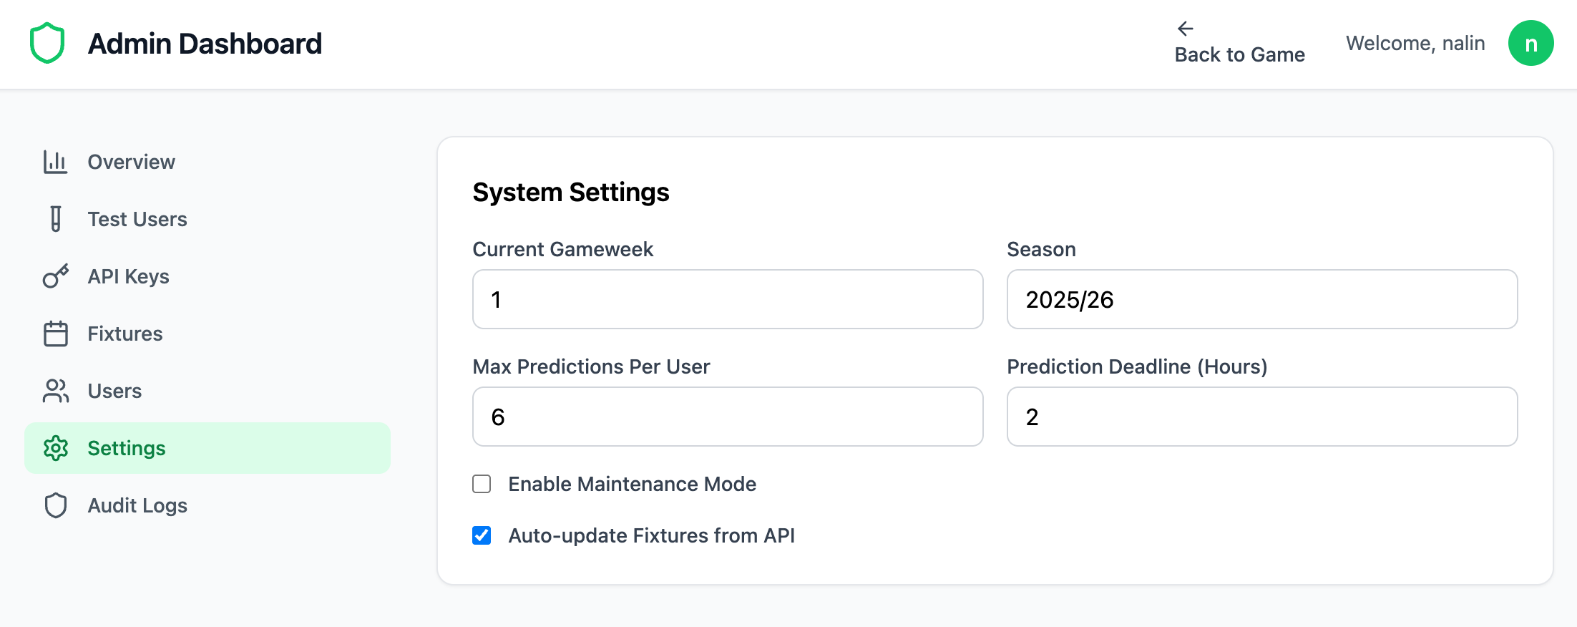Uncheck Auto-update Fixtures from API
Screen dimensions: 1577x627
(x=482, y=535)
